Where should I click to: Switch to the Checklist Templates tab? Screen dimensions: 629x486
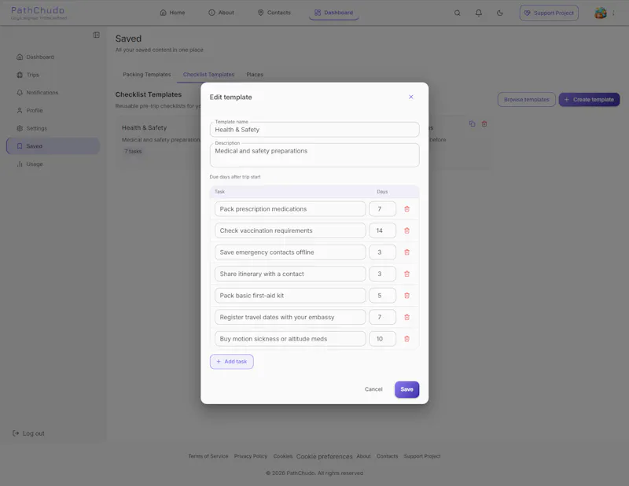click(x=208, y=75)
